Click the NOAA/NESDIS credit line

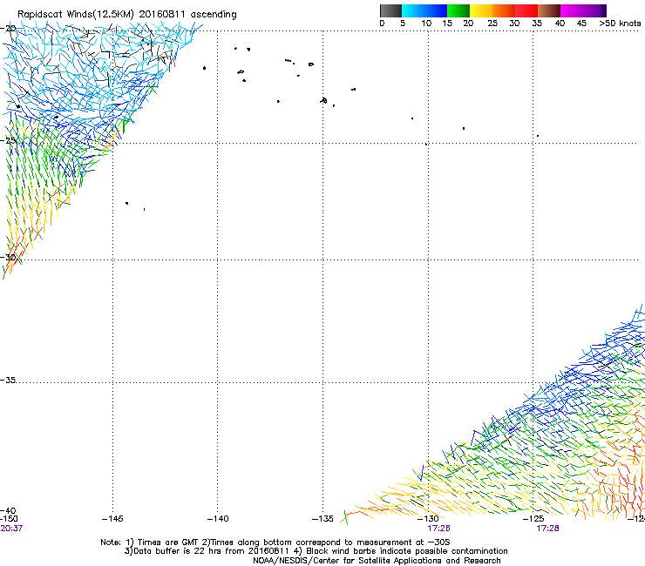(x=377, y=561)
